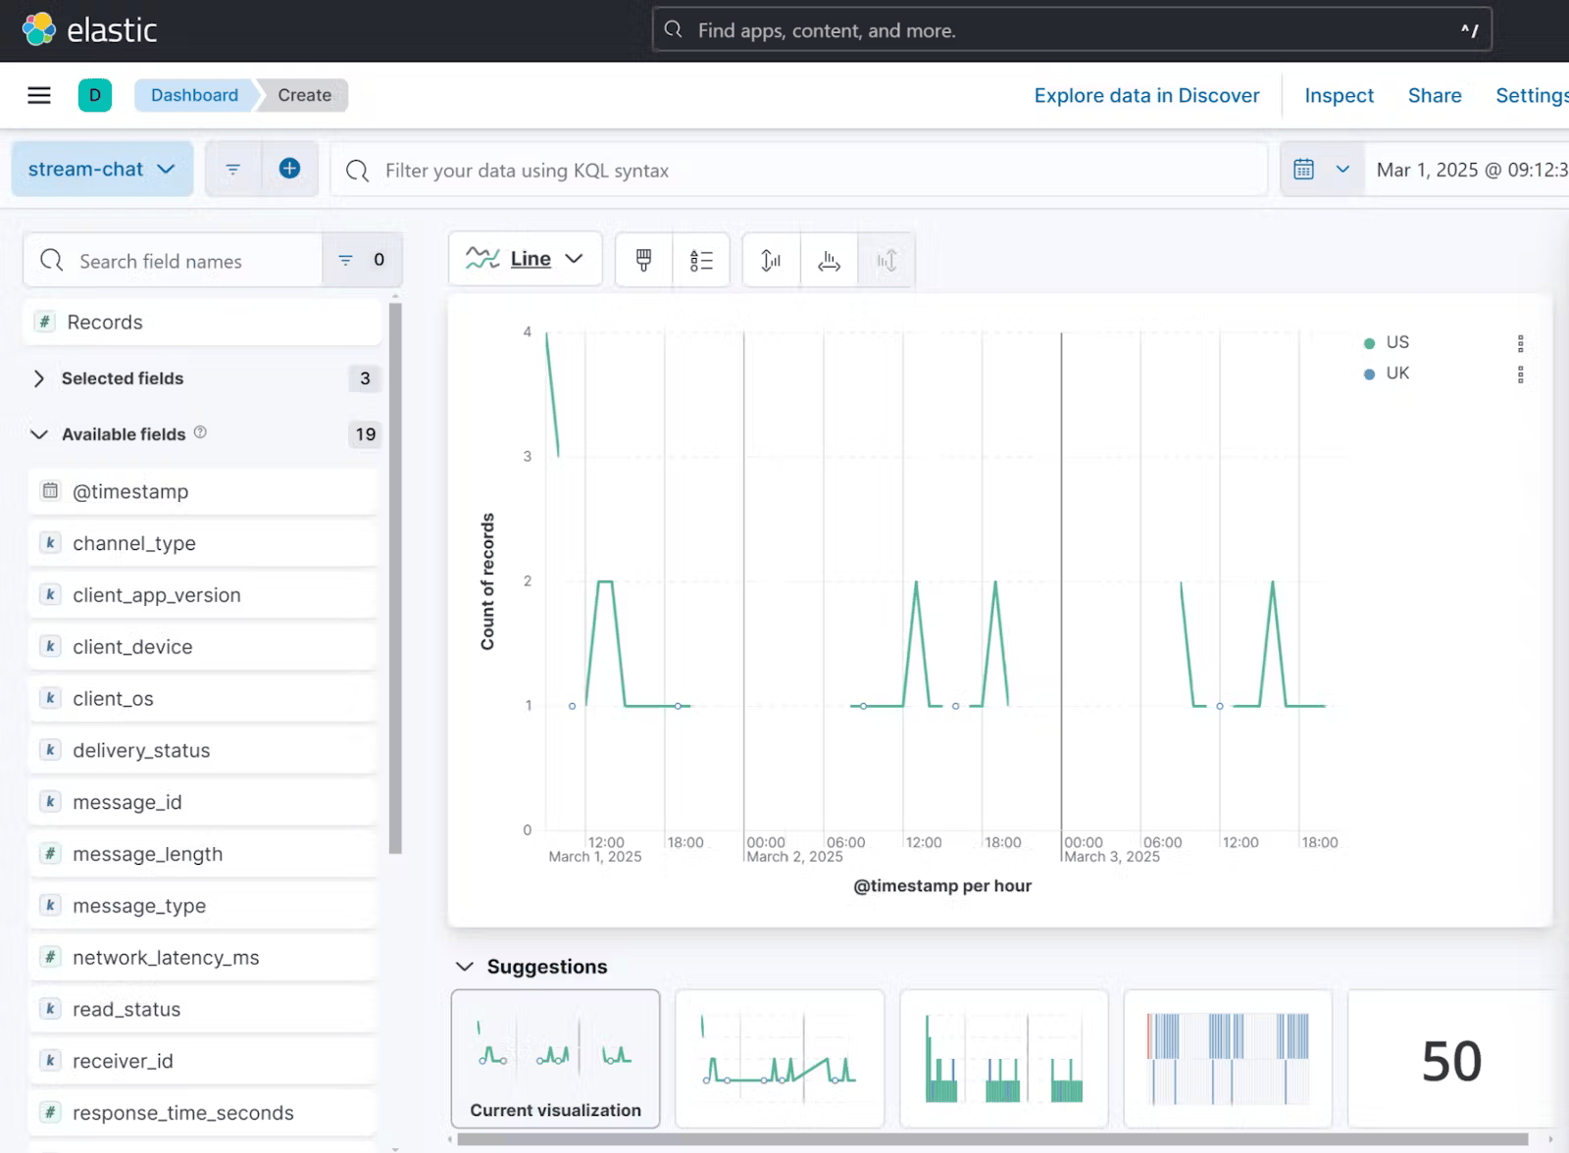The image size is (1569, 1153).
Task: Open date quick menu chevron
Action: (1342, 170)
